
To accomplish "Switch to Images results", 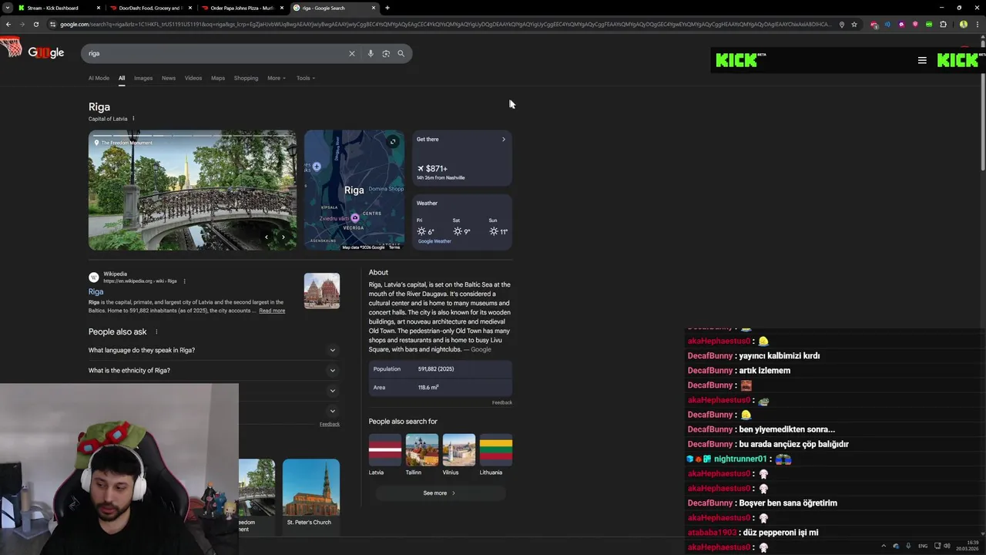I will [143, 78].
